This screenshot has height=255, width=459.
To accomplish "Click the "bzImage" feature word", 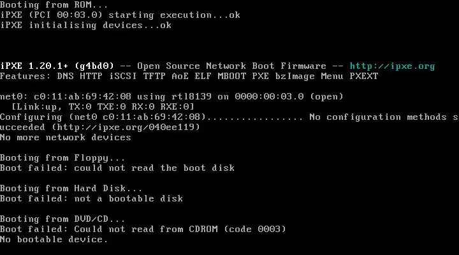I will point(295,76).
